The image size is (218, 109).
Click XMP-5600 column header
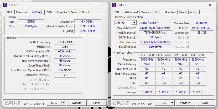pyautogui.click(x=180, y=55)
